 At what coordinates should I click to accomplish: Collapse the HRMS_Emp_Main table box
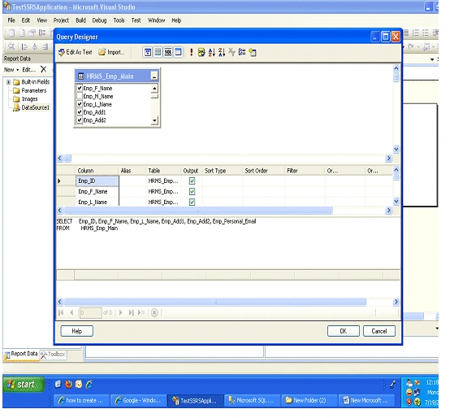tap(154, 76)
